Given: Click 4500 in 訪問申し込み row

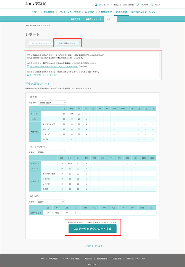Looking at the screenshot, I should point(57,213).
